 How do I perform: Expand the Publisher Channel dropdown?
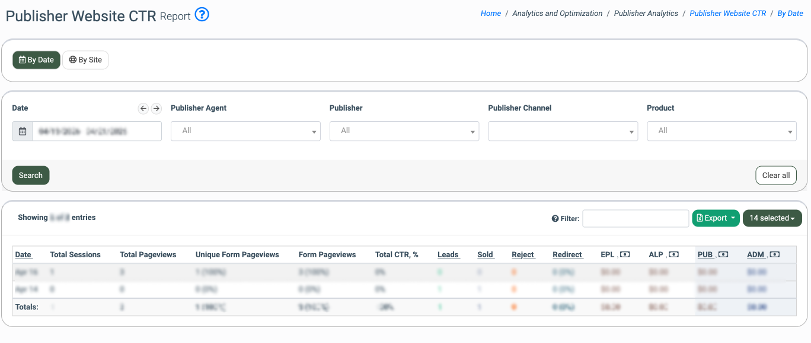(563, 131)
